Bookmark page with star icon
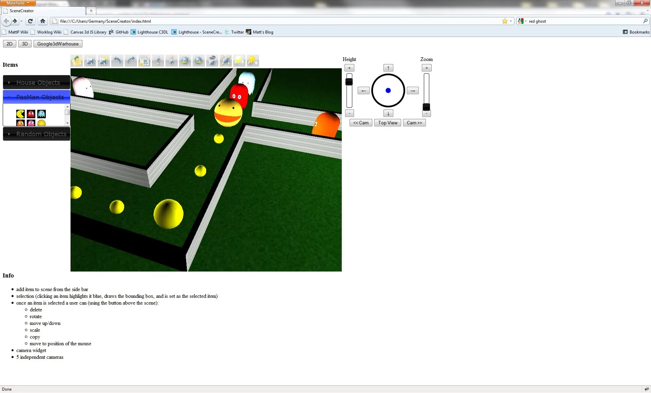651x393 pixels. [x=505, y=21]
